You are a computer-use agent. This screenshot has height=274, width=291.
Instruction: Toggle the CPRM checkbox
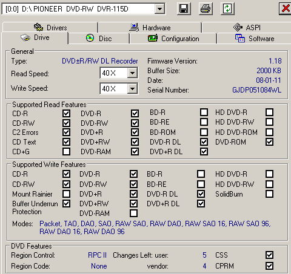269,266
